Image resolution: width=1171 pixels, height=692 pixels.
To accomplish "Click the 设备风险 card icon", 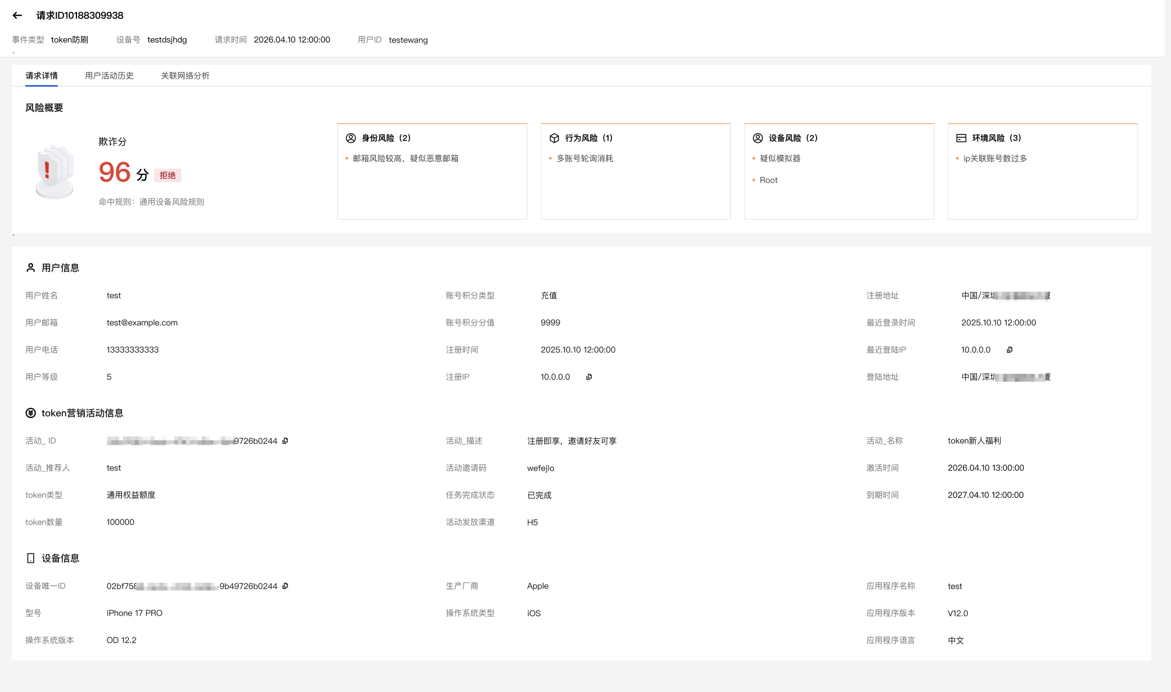I will (x=758, y=138).
